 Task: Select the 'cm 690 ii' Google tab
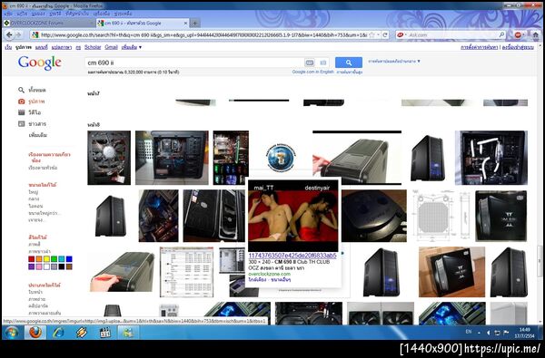click(142, 24)
